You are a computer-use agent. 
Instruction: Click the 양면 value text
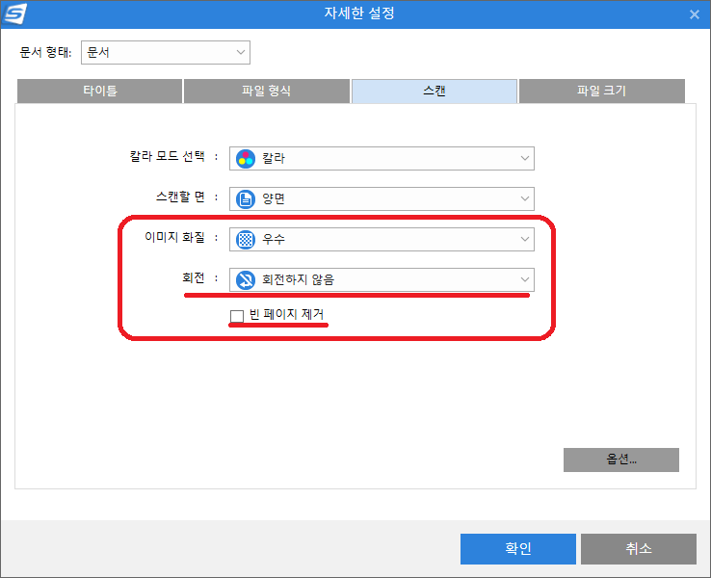point(274,199)
